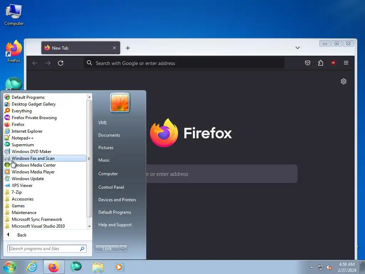Open Windows Fax and Scan
Screen dimensions: 365x274
coord(45,158)
